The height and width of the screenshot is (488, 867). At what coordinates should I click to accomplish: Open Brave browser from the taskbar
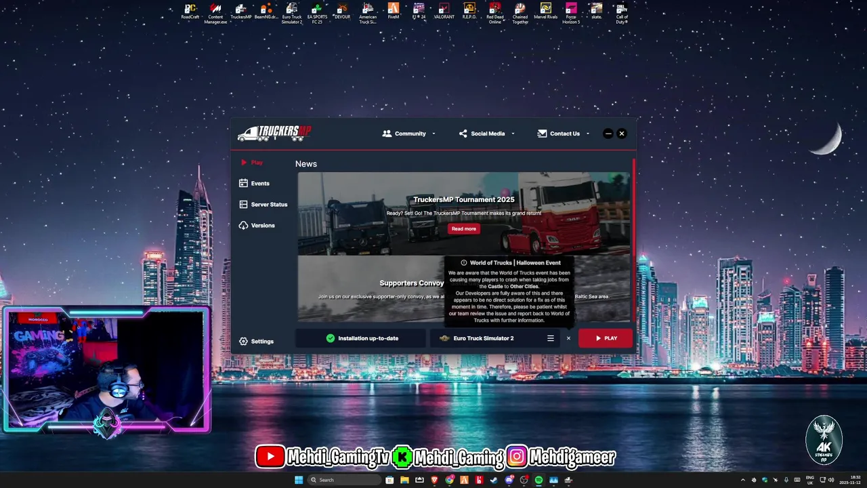[x=435, y=480]
